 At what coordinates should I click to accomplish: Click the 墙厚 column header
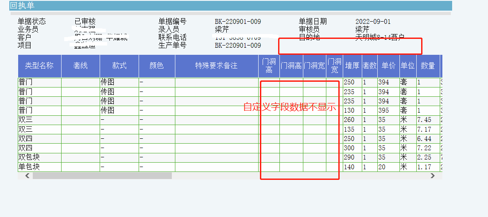click(352, 66)
